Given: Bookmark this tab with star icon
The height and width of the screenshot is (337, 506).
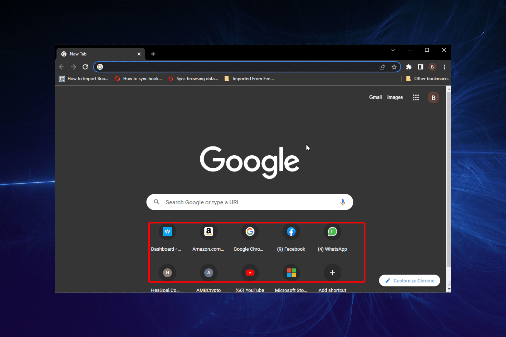Looking at the screenshot, I should pyautogui.click(x=394, y=67).
